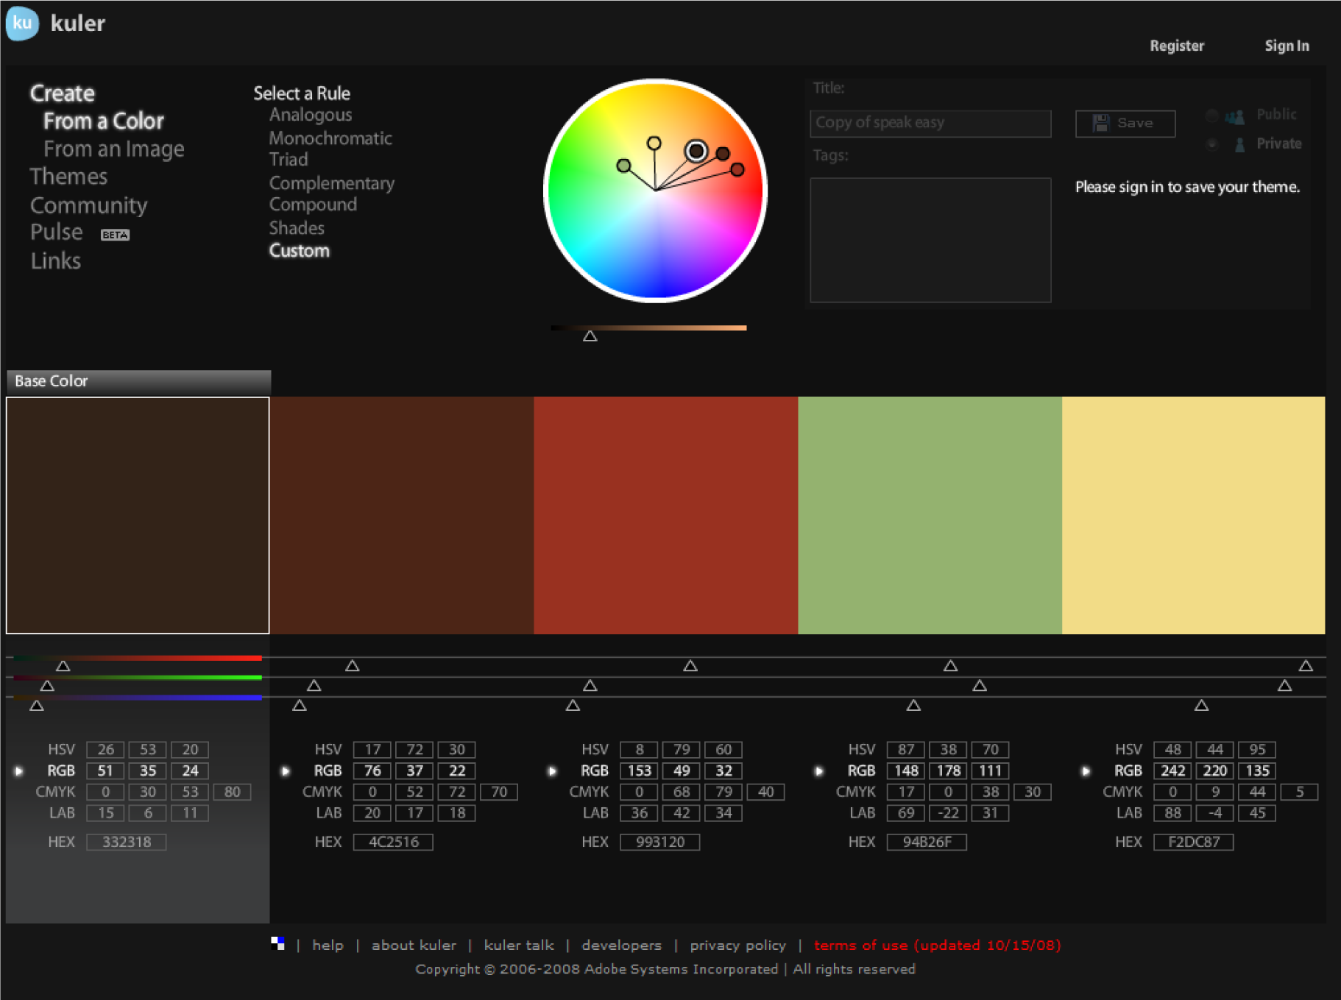
Task: Select the Private radio button
Action: pos(1212,144)
